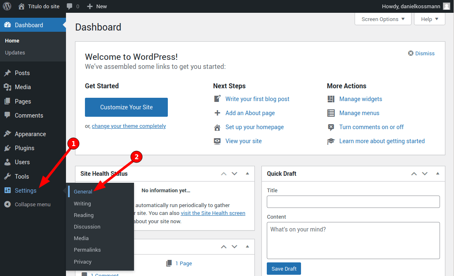Select Home under Dashboard menu
The width and height of the screenshot is (454, 276).
pyautogui.click(x=12, y=41)
